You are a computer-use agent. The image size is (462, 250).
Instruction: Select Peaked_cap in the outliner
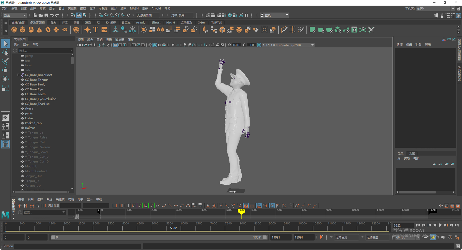click(33, 123)
